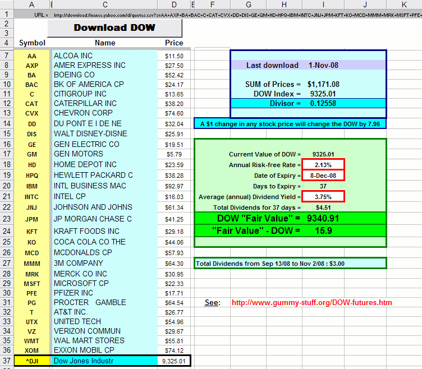Select the ^DJI symbol cell
The image size is (422, 369).
tap(32, 361)
